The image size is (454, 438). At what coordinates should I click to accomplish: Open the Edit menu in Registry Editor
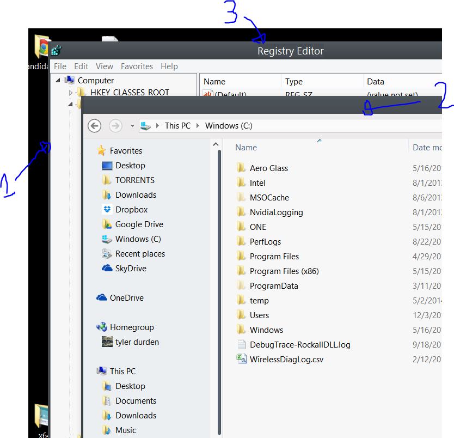point(81,66)
